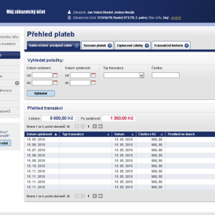
Task: Click the změnit link in header
Action: coord(176,18)
